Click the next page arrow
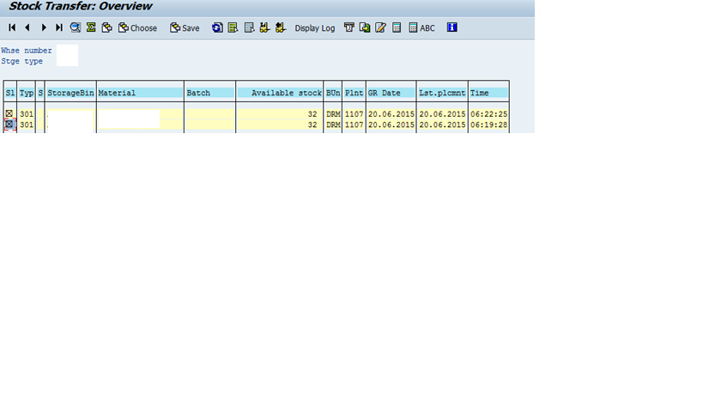This screenshot has height=395, width=703. point(44,28)
